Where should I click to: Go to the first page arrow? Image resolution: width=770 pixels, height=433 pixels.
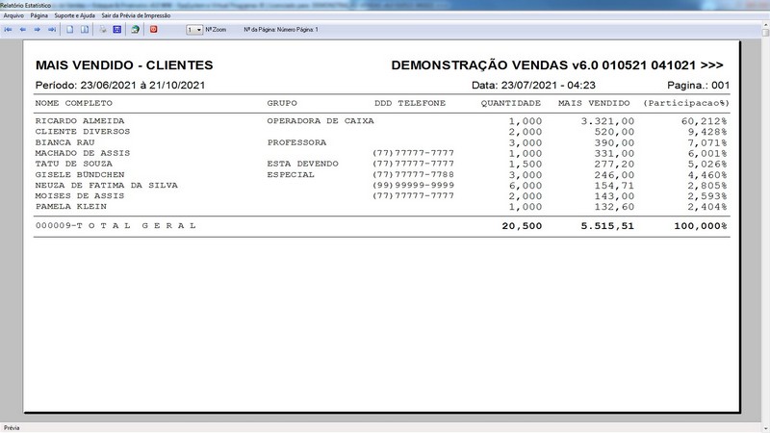[8, 30]
